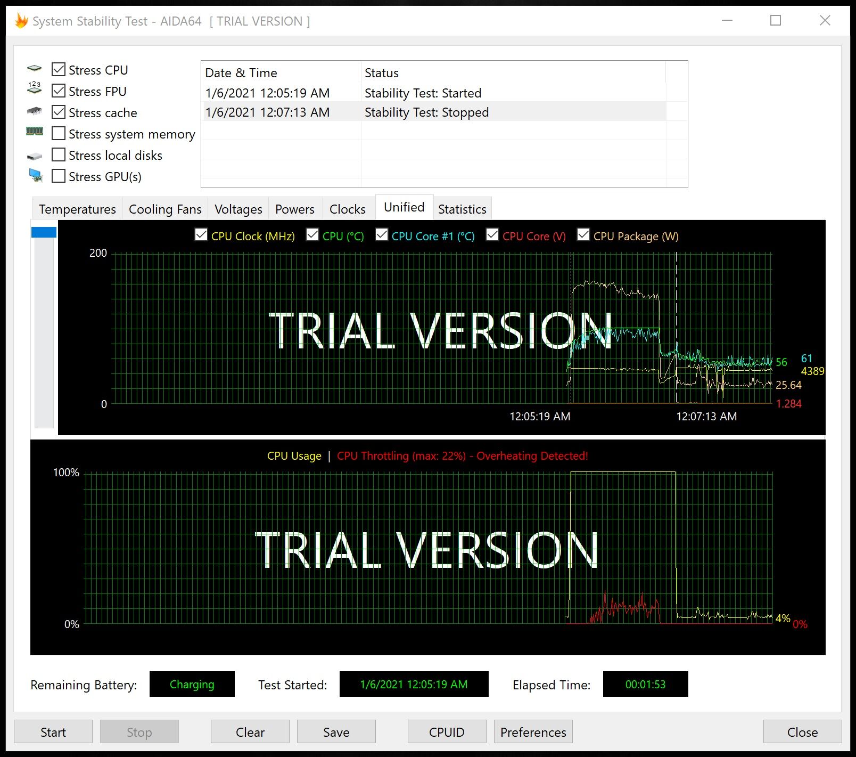Click the Start button

(x=53, y=732)
